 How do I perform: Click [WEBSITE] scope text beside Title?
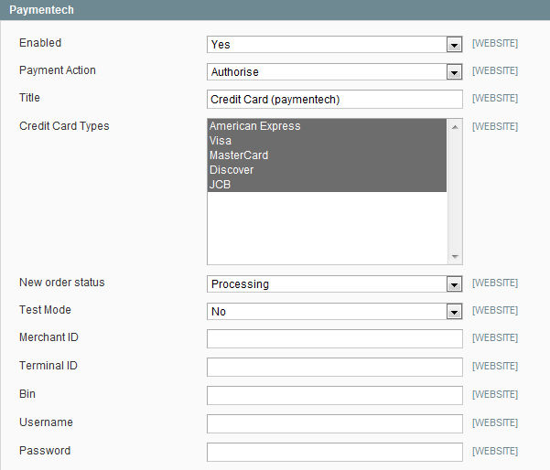pos(495,98)
